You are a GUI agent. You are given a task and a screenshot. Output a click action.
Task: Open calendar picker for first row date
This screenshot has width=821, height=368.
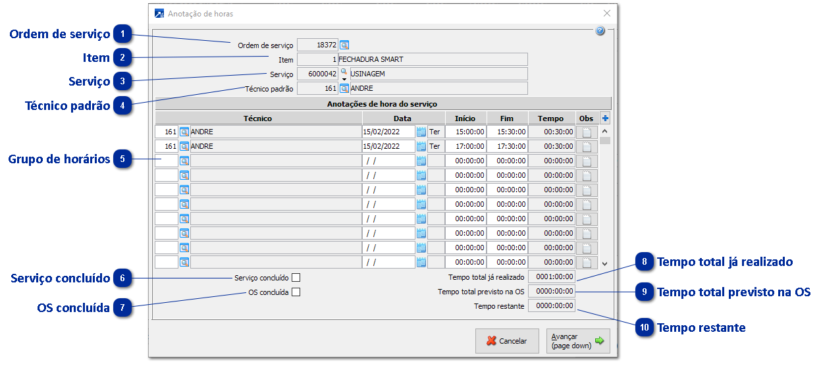421,132
